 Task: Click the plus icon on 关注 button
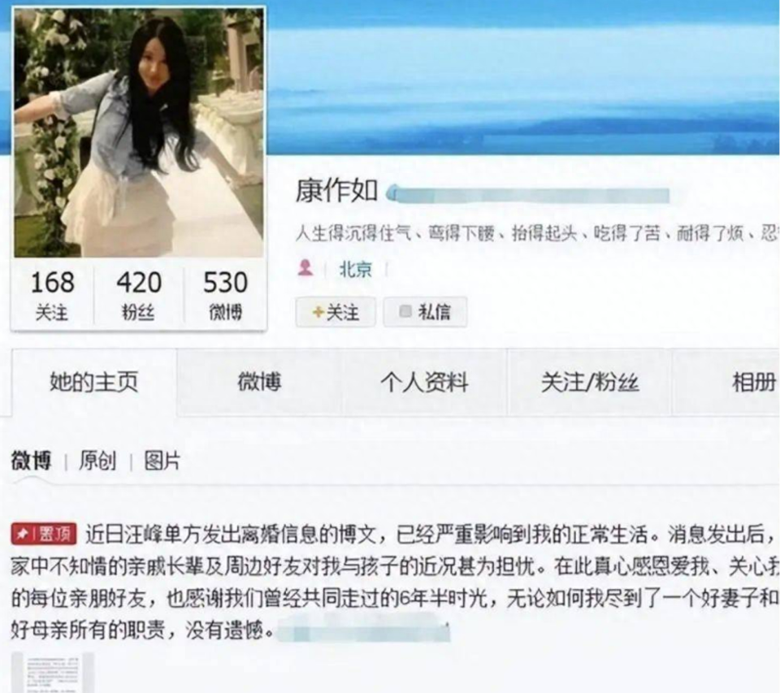(x=318, y=312)
